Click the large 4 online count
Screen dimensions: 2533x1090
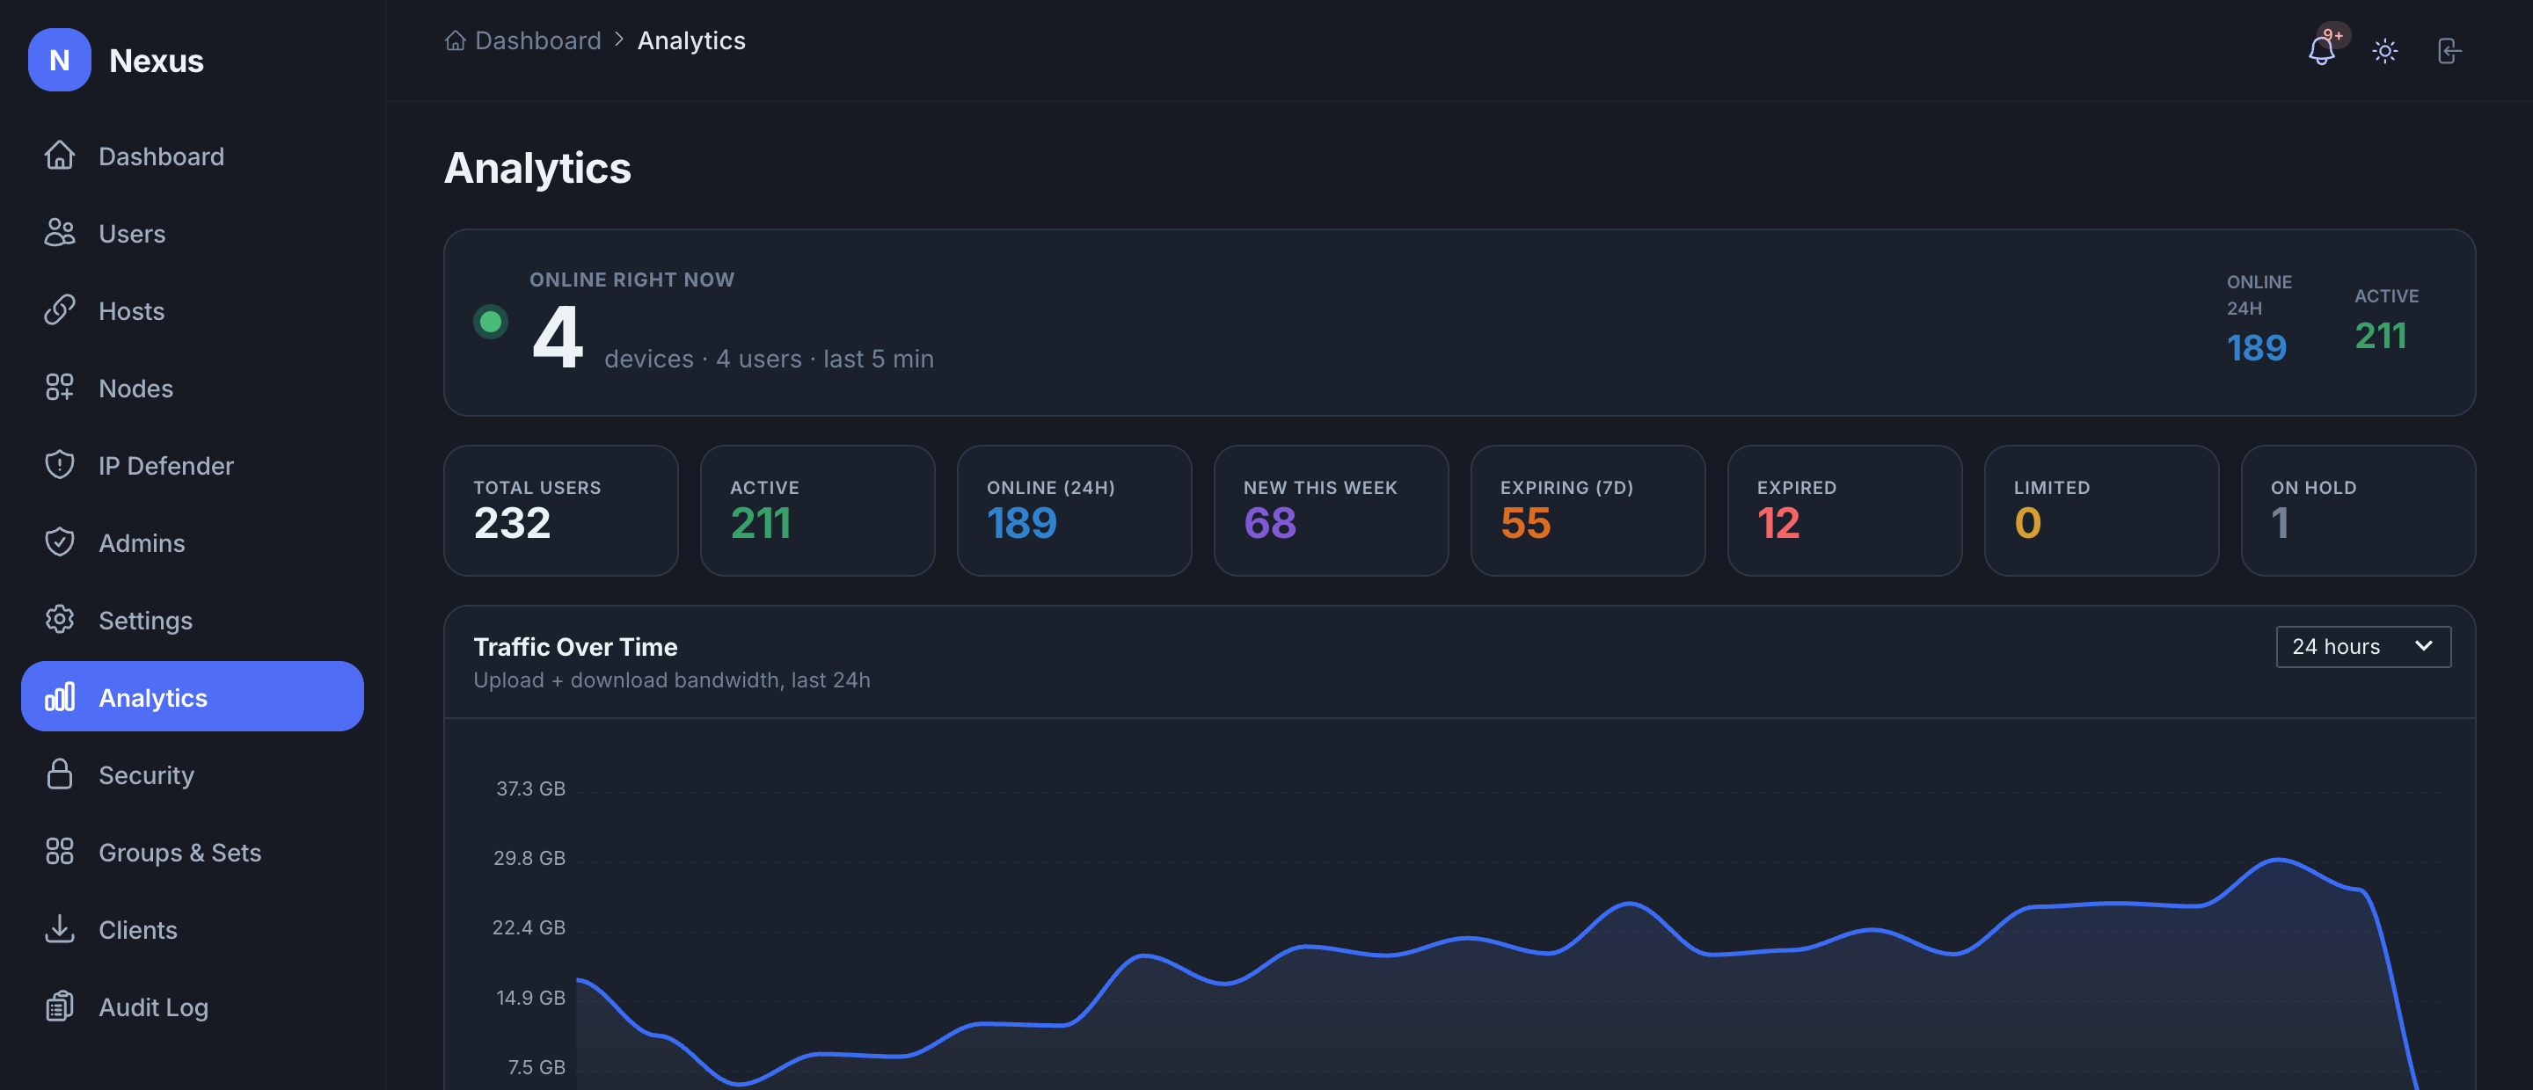558,338
